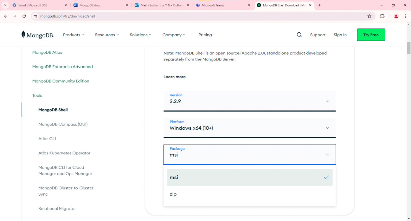411x221 pixels.
Task: Open Chrome's three-dot menu
Action: tap(406, 16)
